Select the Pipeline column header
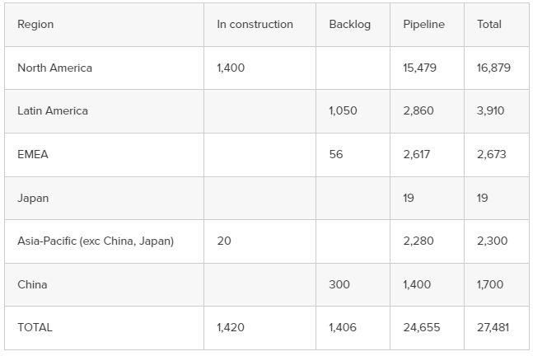This screenshot has width=533, height=356. coord(423,25)
